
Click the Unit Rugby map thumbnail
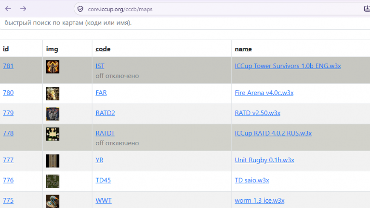(x=53, y=161)
